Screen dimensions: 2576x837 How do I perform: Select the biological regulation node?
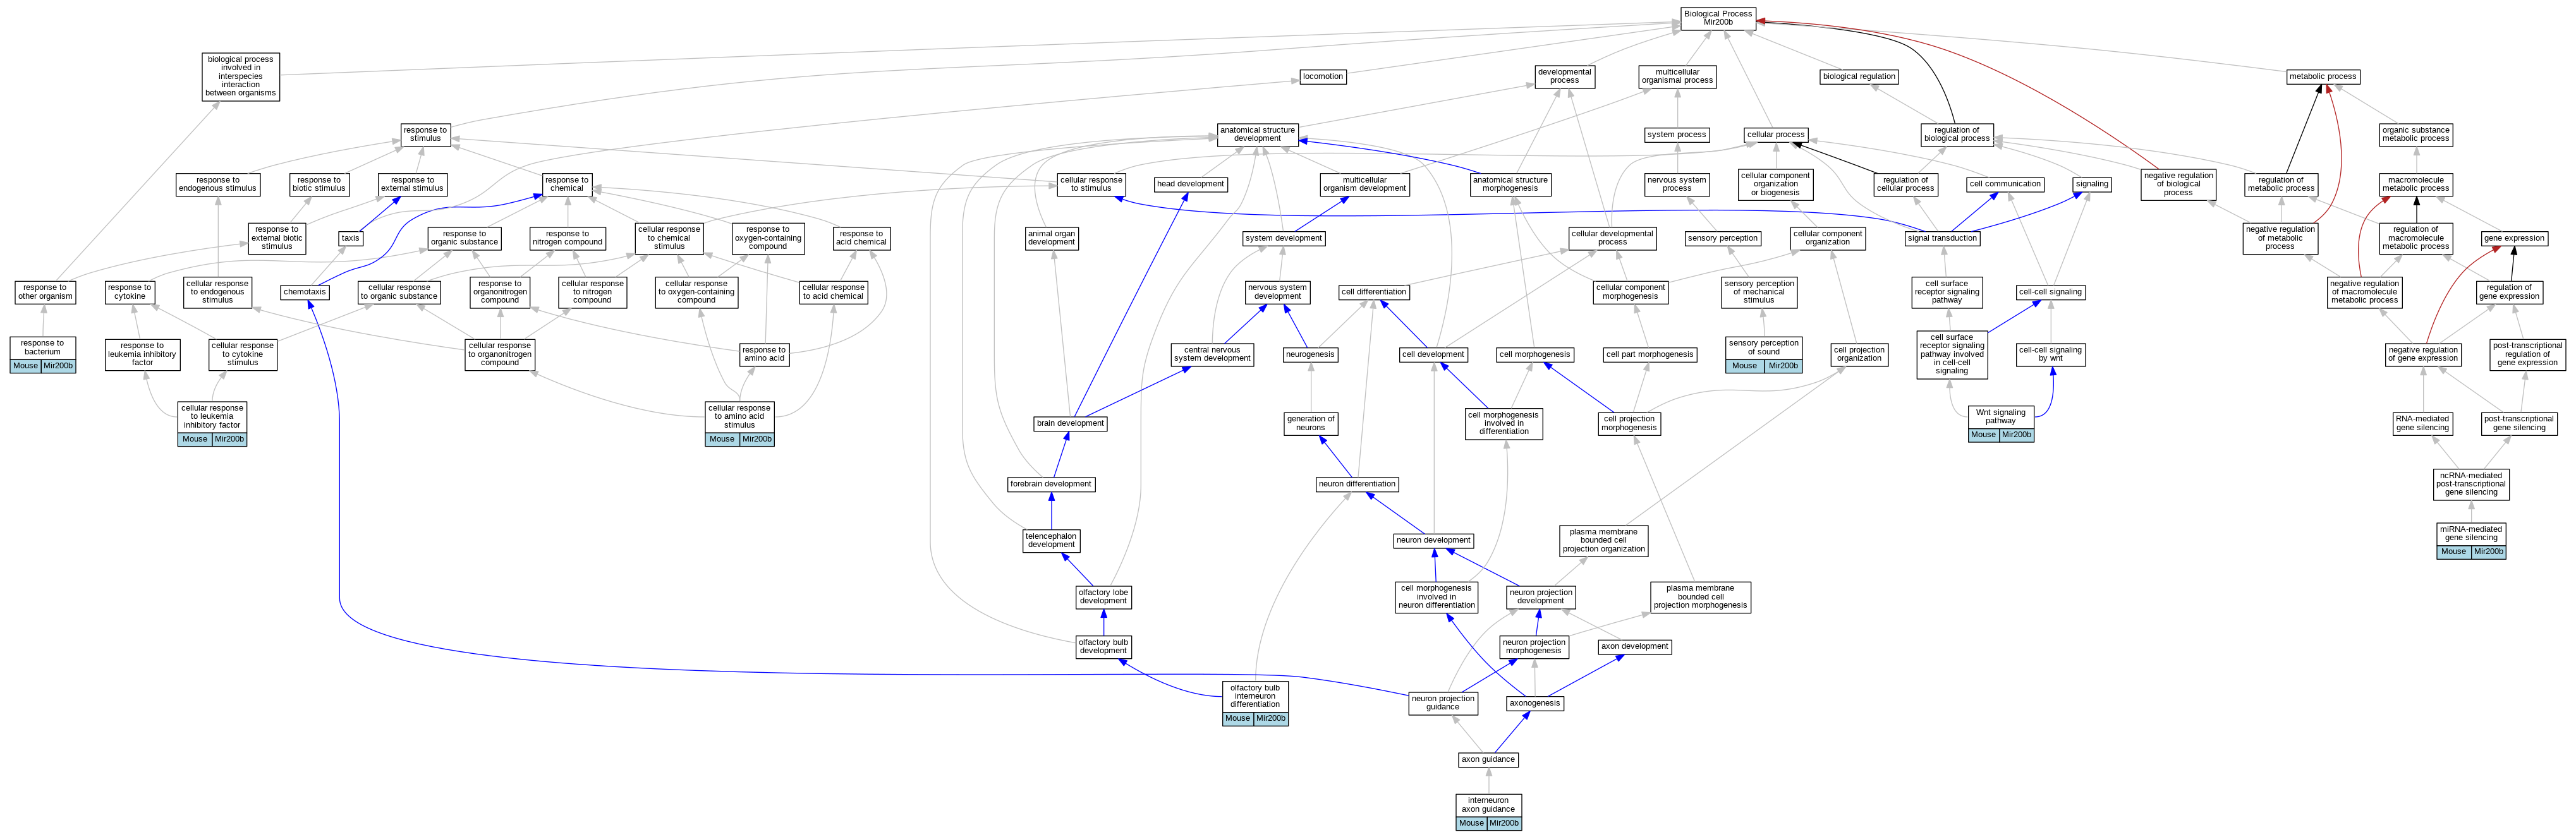tap(1858, 76)
